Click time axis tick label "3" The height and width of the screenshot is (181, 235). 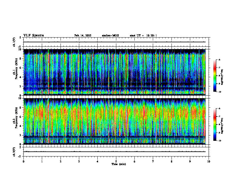tap(79, 161)
